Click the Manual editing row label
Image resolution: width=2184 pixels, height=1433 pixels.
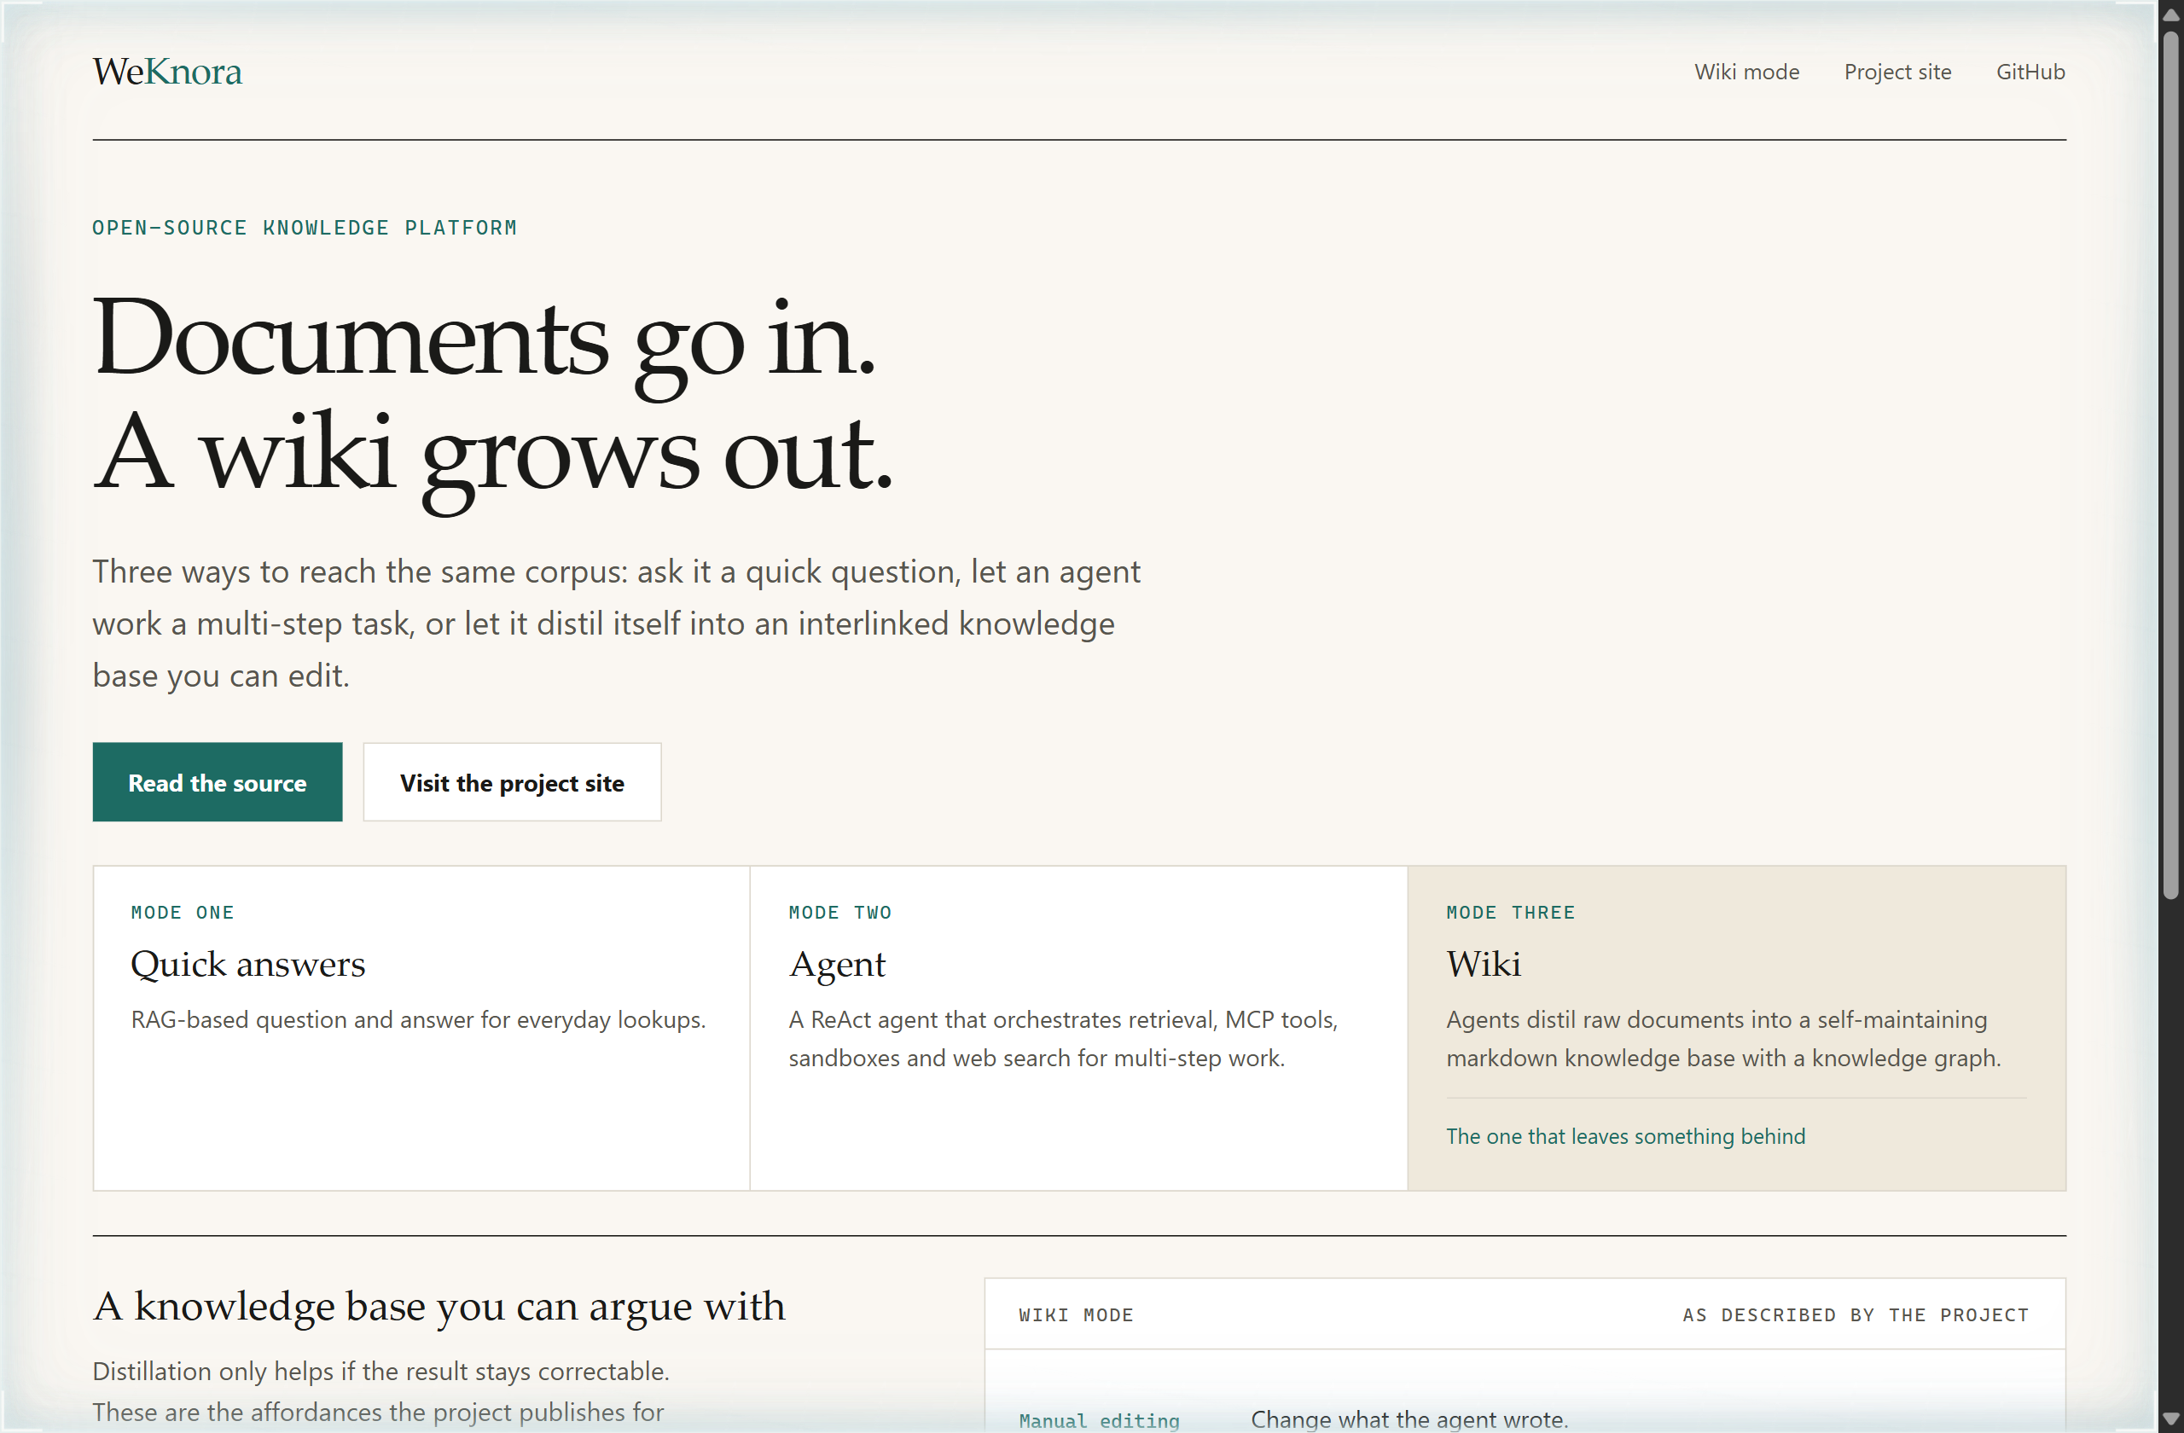pos(1100,1420)
